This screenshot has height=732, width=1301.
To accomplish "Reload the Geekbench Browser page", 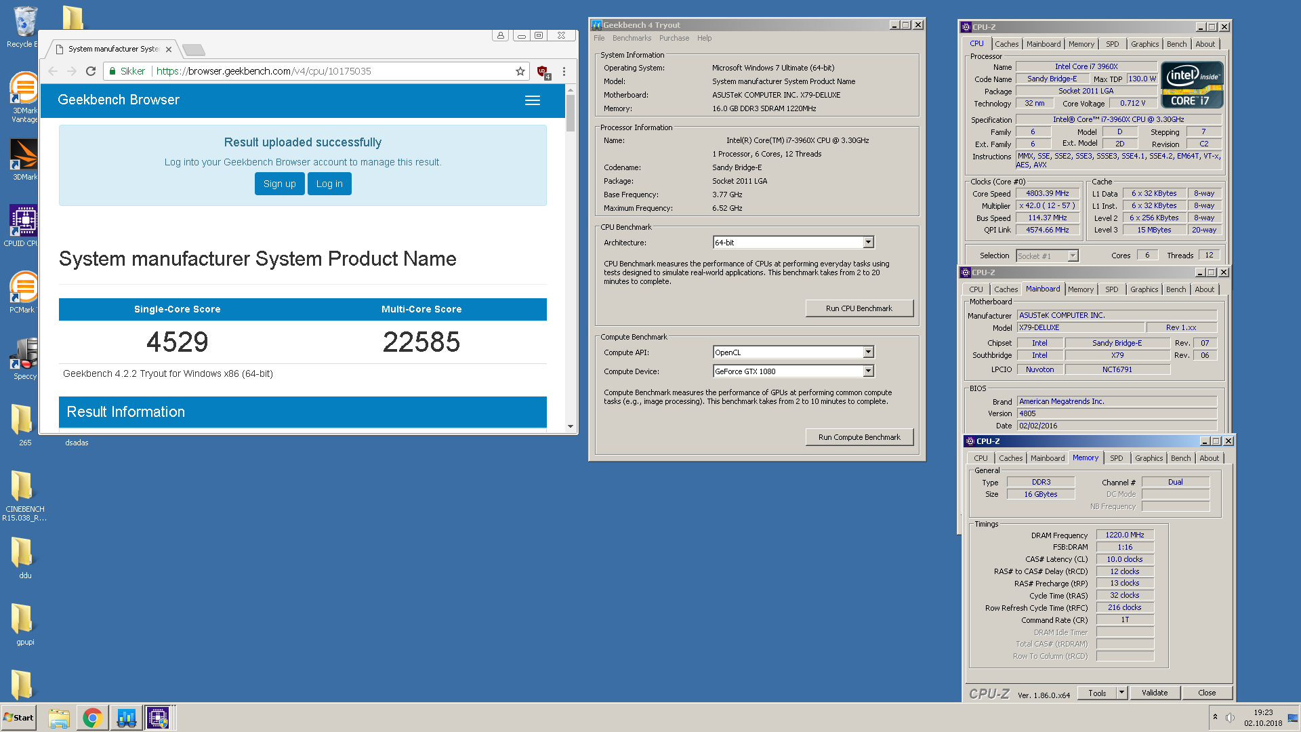I will [x=91, y=71].
